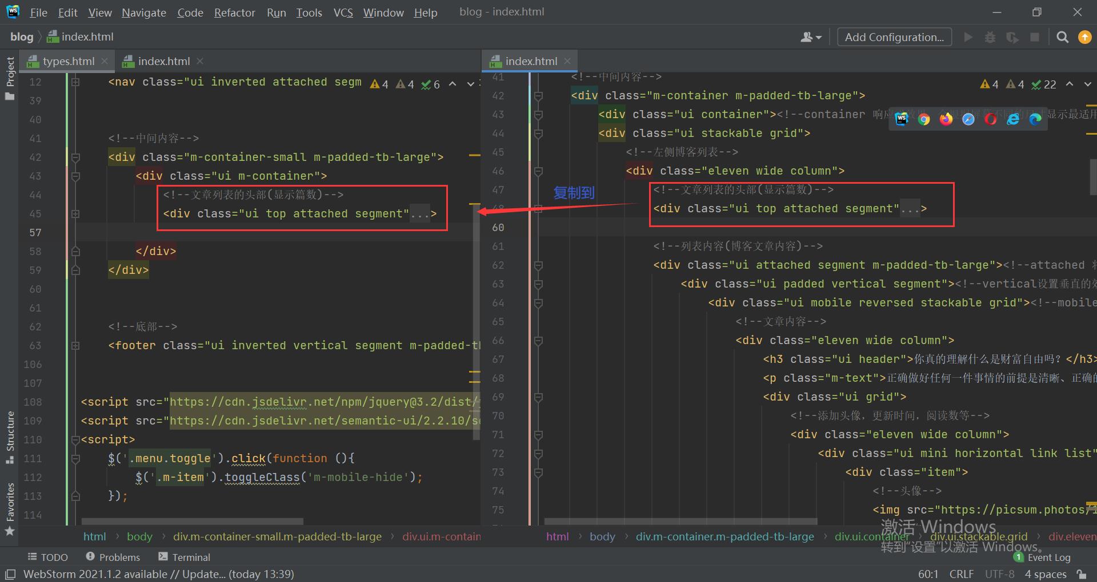
Task: Click Add Configuration button
Action: tap(894, 37)
